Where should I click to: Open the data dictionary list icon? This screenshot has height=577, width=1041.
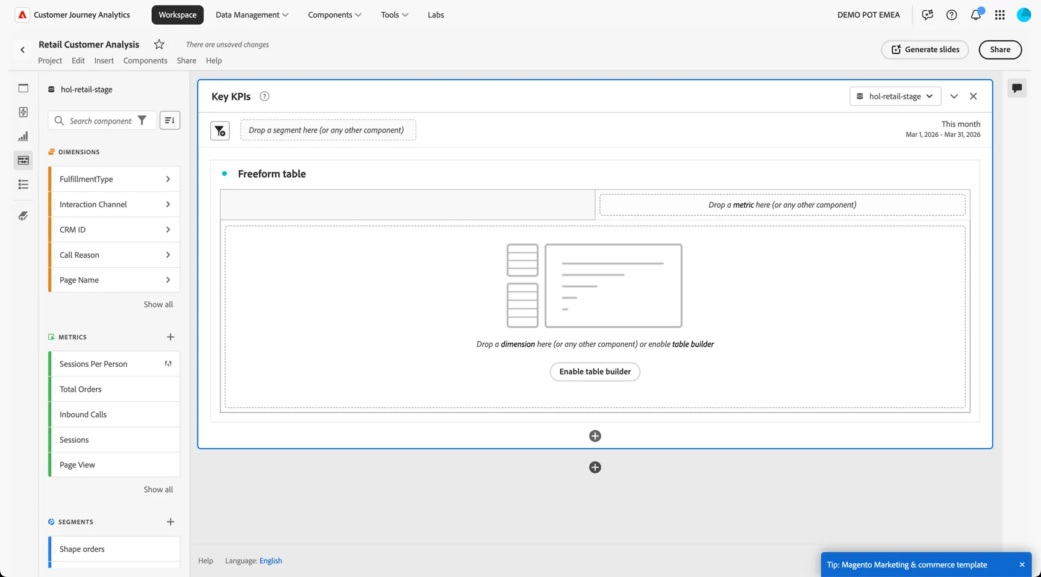[x=23, y=184]
